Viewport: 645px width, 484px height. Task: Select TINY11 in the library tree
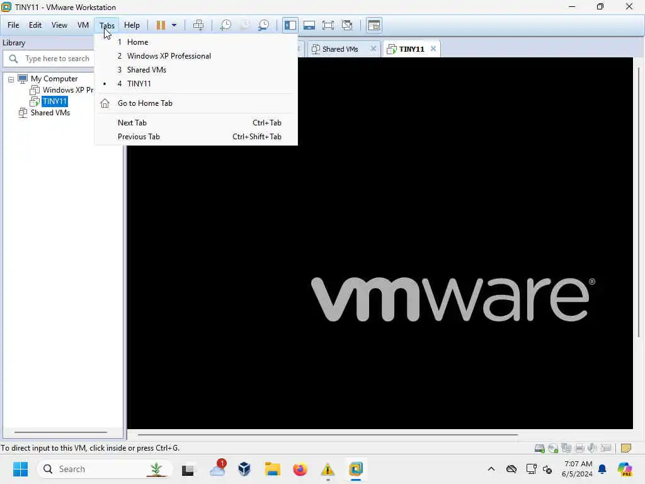point(54,101)
